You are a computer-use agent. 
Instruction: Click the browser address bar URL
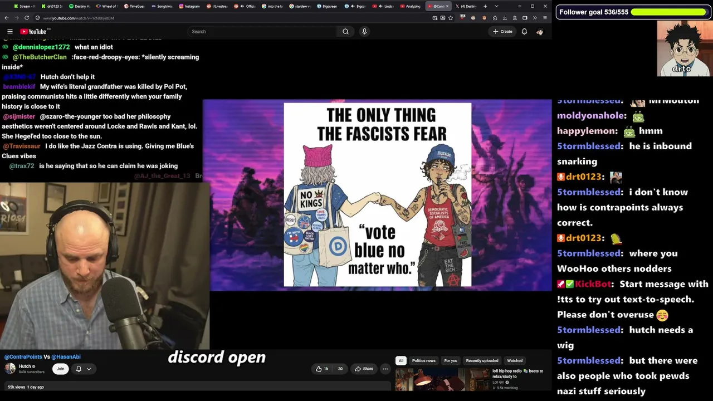pyautogui.click(x=79, y=18)
